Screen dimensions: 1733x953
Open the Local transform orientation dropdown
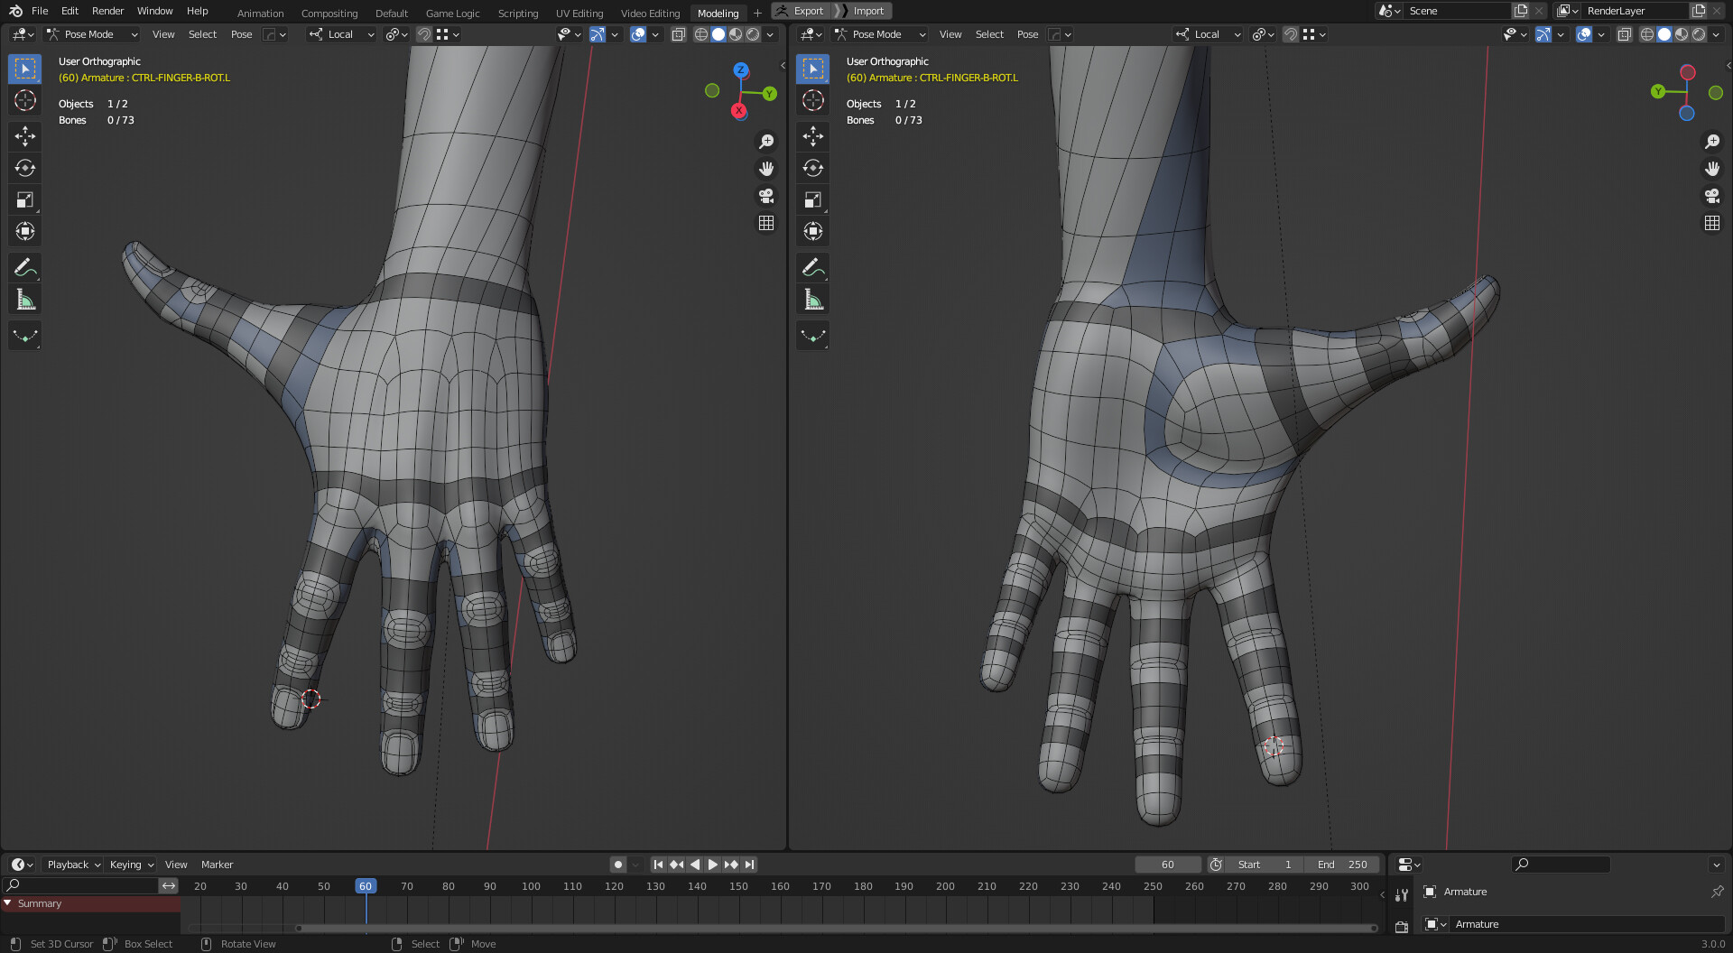(x=343, y=34)
